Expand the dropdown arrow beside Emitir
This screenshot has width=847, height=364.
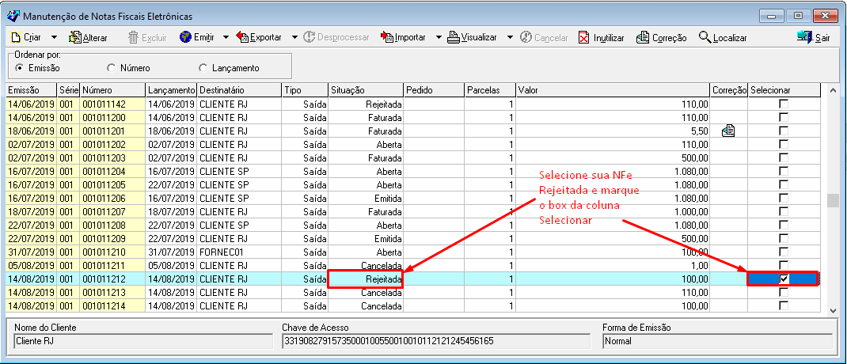(226, 37)
